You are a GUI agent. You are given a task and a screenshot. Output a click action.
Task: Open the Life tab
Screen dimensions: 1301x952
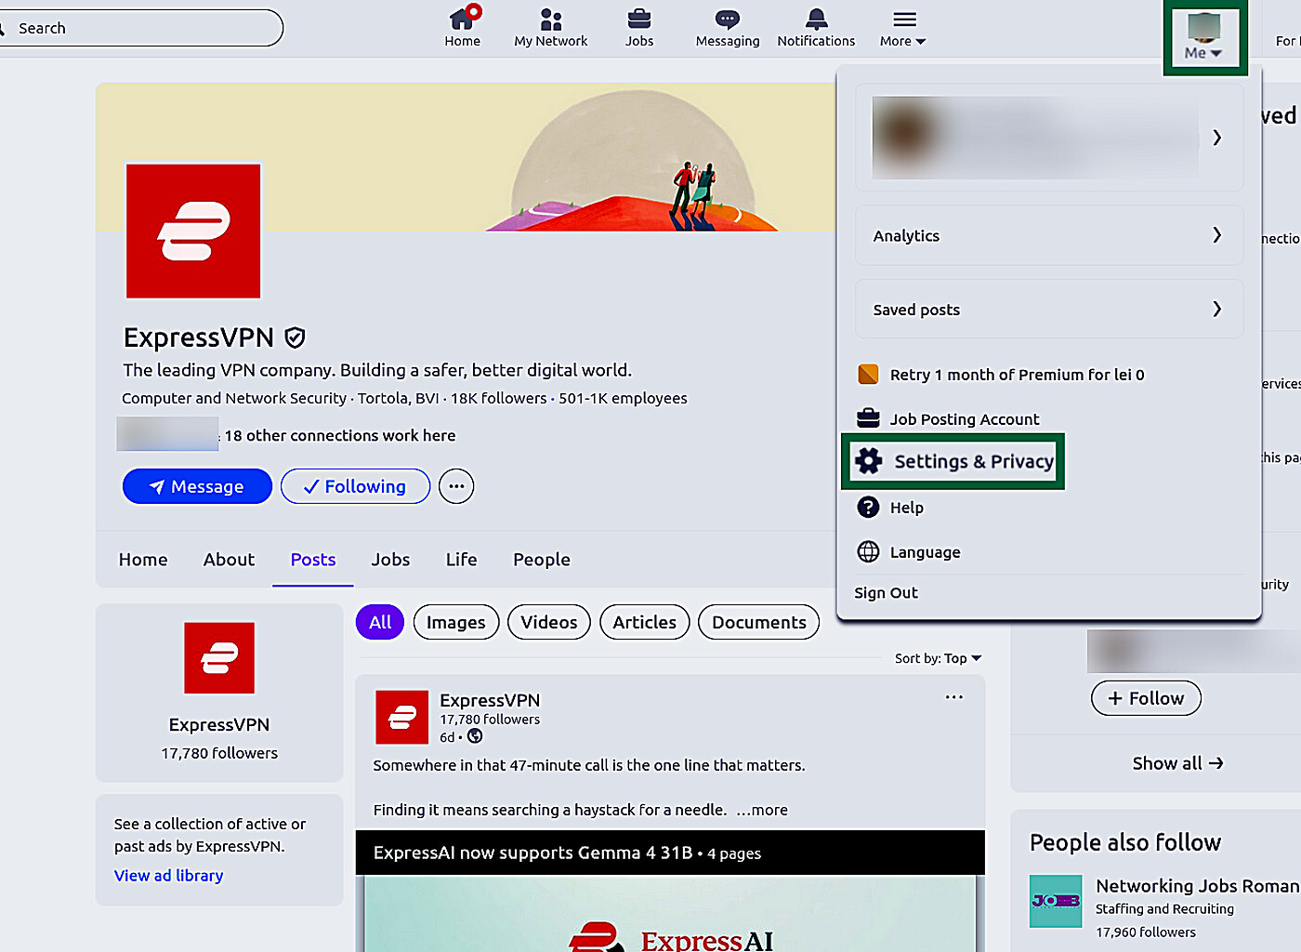point(461,560)
